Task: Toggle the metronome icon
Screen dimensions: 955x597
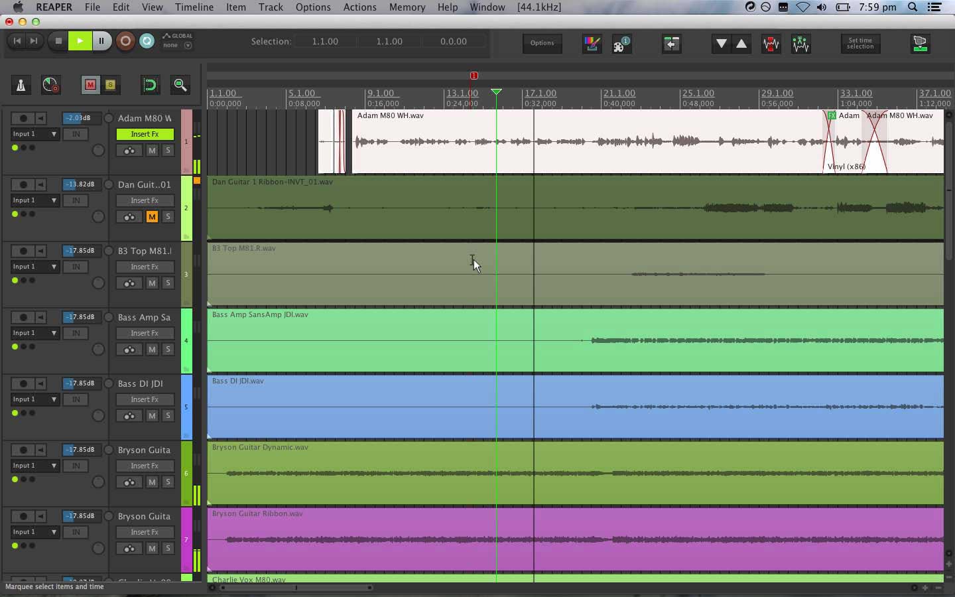Action: (x=21, y=85)
